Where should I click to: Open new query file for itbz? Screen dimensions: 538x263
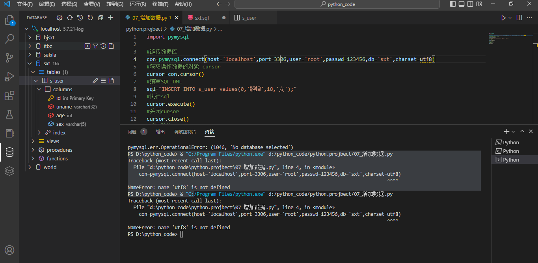tap(111, 46)
